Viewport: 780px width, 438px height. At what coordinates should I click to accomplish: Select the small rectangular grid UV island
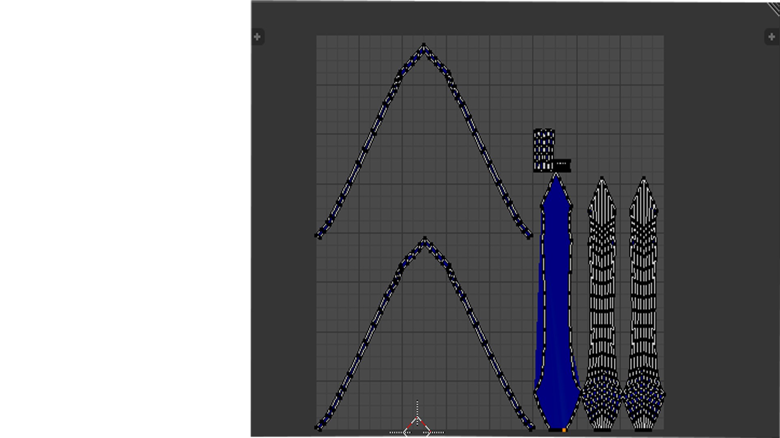[544, 150]
